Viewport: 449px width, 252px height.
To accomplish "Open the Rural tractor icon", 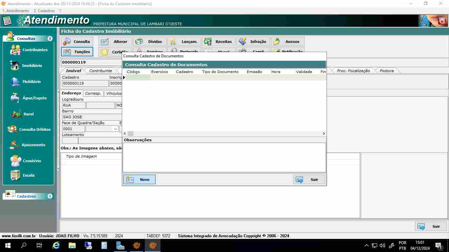I will tap(16, 114).
